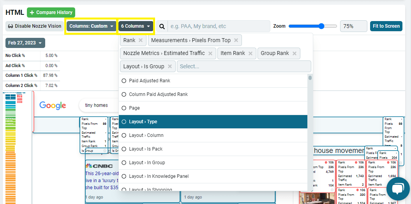
Task: Click the Compare History button
Action: (51, 12)
